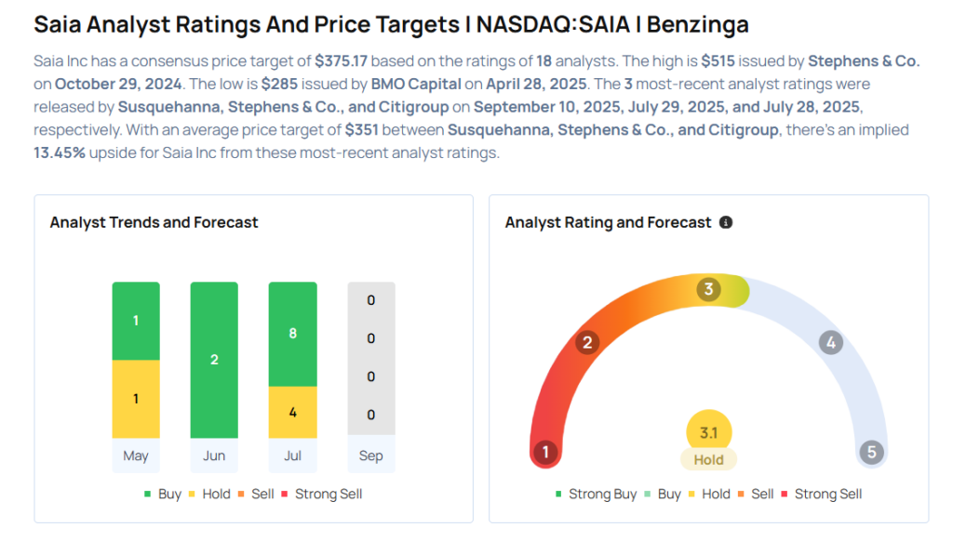Click gauge marker number 5

click(871, 453)
